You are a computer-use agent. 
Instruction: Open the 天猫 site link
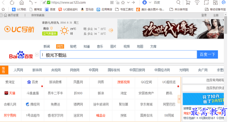click(10, 93)
